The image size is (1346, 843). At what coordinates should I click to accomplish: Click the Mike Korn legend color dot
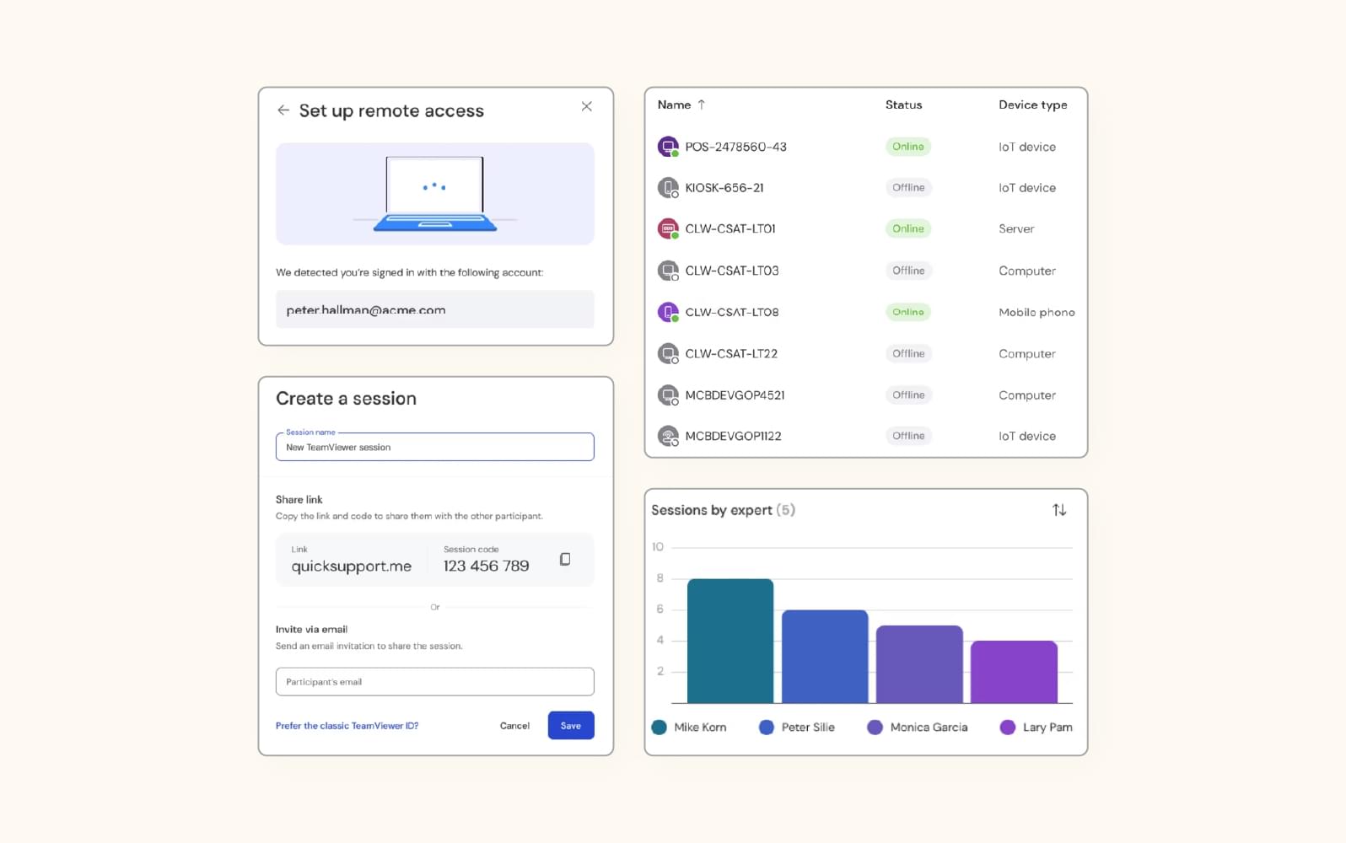point(660,728)
